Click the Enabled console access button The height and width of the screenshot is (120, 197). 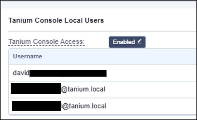coord(127,42)
